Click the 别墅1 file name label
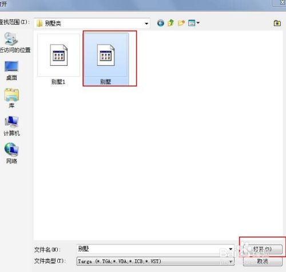The image size is (286, 272). [x=58, y=82]
